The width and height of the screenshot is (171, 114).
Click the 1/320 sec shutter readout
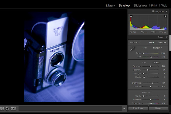162,32
